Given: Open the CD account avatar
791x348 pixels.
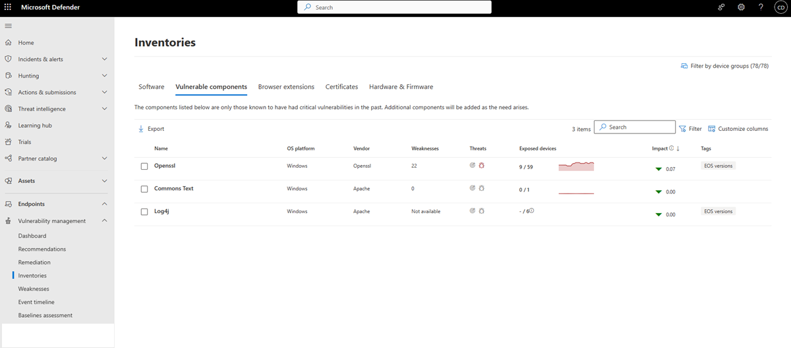Looking at the screenshot, I should [x=780, y=7].
